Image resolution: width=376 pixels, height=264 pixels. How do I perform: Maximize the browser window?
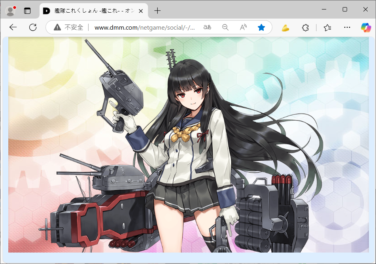coord(345,9)
